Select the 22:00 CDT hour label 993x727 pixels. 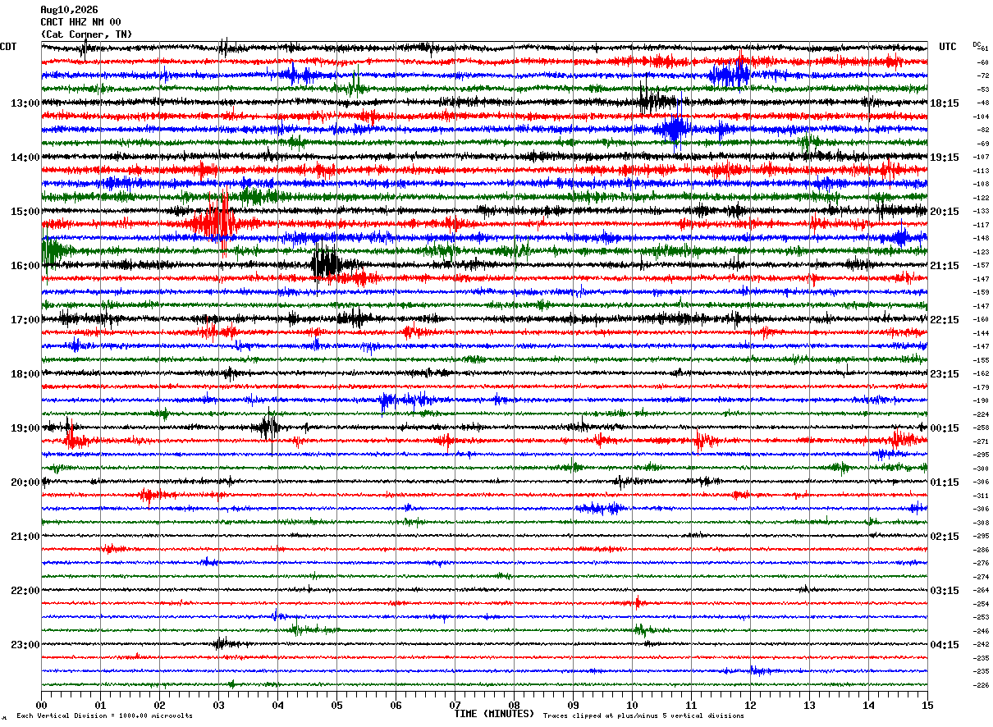click(25, 591)
